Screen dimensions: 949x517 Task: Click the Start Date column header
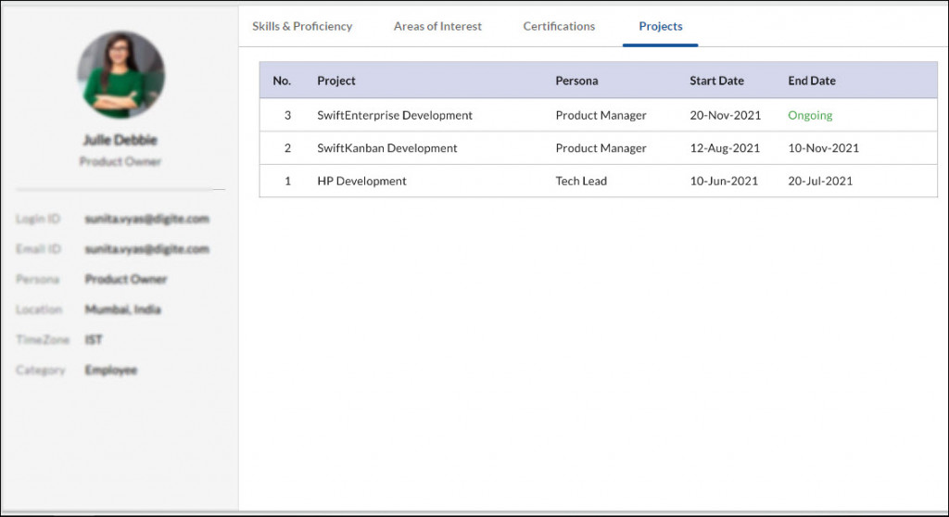(716, 81)
